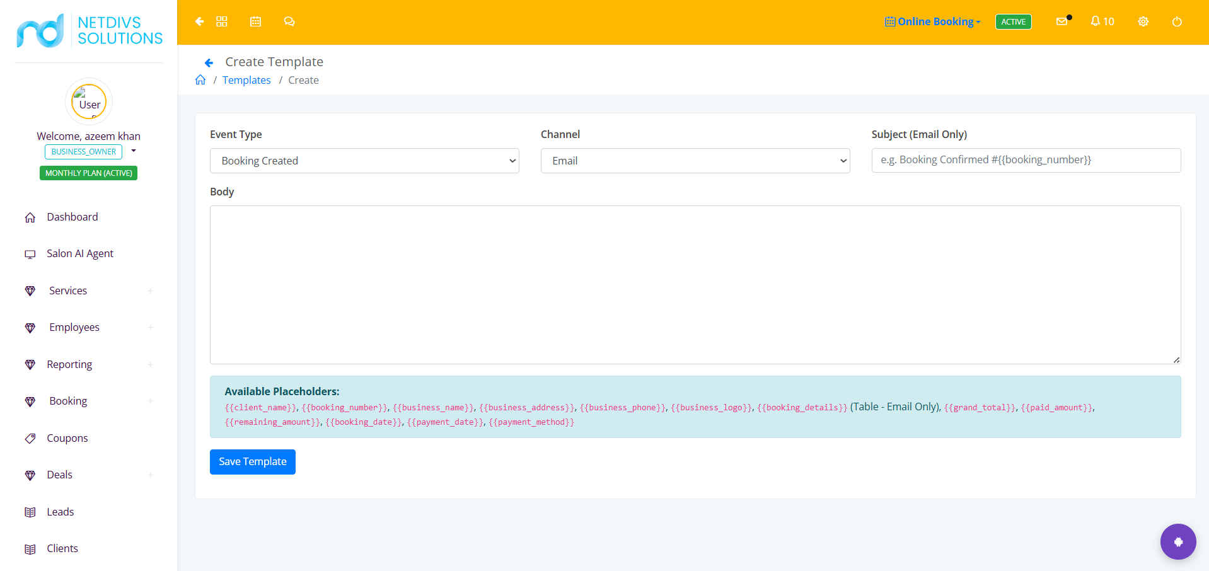The image size is (1209, 571).
Task: Open the bell notifications showing 10
Action: [1102, 21]
